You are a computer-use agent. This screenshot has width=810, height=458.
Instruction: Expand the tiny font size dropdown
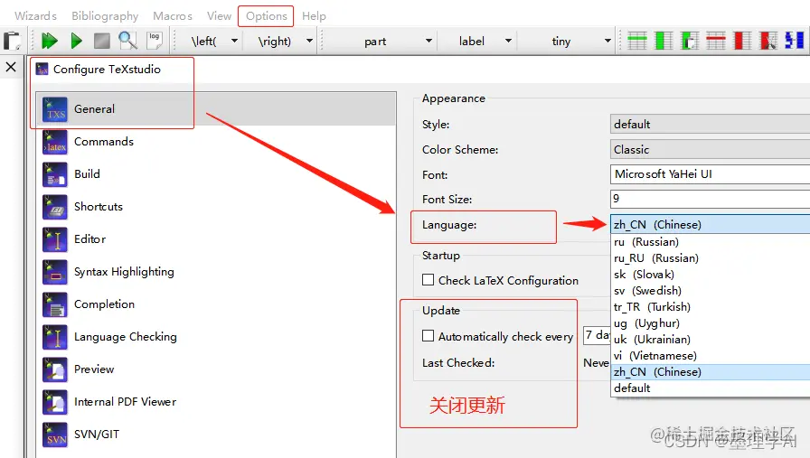[x=607, y=41]
